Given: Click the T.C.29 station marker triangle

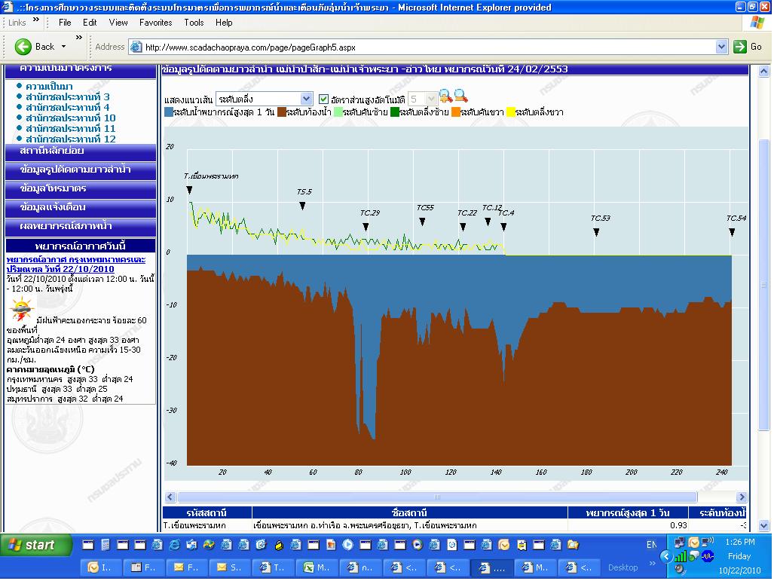Looking at the screenshot, I should tap(366, 227).
